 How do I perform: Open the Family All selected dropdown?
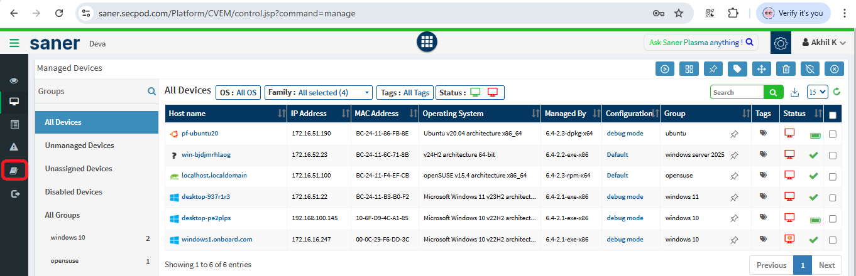319,93
